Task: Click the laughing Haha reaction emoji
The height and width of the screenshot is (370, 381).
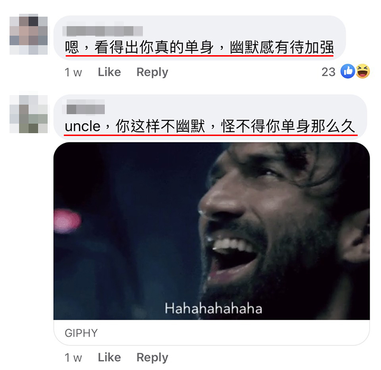Action: click(x=363, y=71)
